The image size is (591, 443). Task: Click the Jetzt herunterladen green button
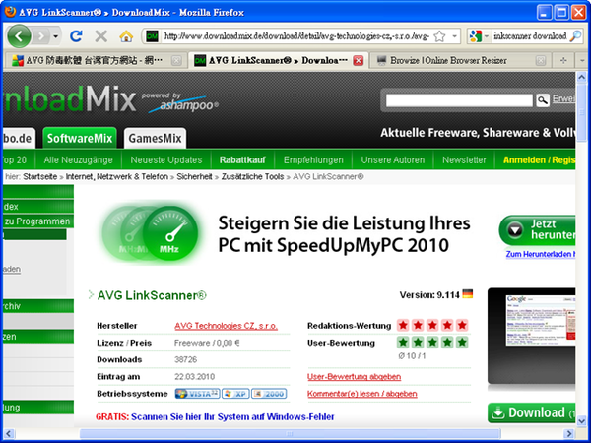click(538, 229)
